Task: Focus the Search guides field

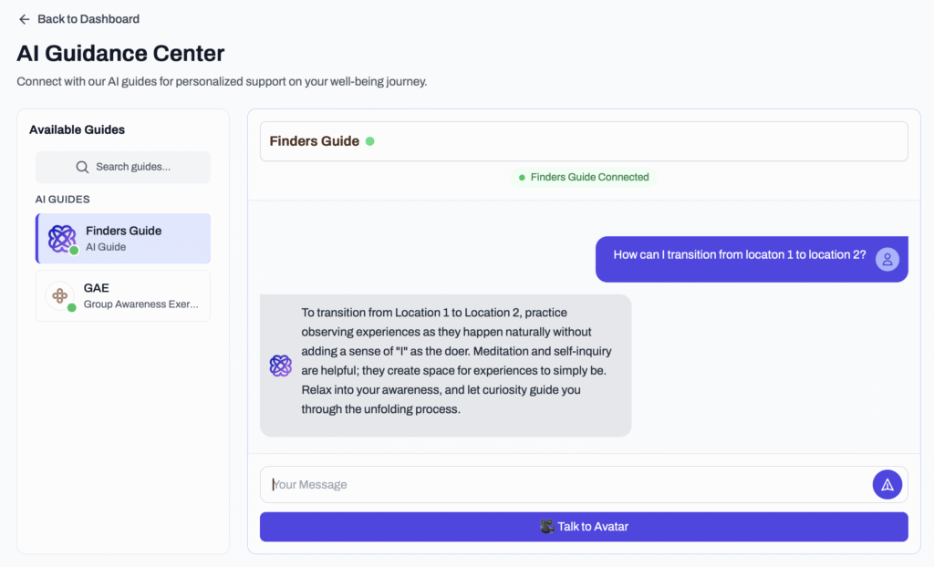Action: [x=132, y=167]
